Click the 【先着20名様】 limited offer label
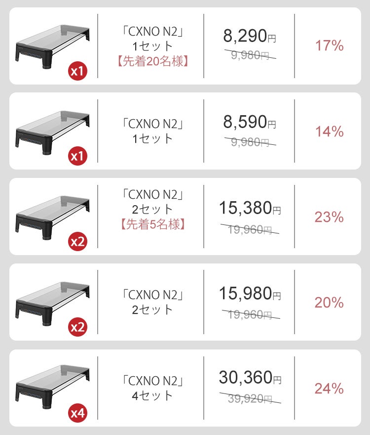 point(153,63)
